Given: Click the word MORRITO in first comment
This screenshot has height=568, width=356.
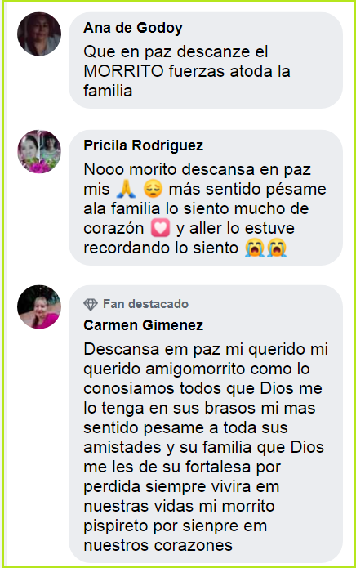Looking at the screenshot, I should tap(124, 71).
